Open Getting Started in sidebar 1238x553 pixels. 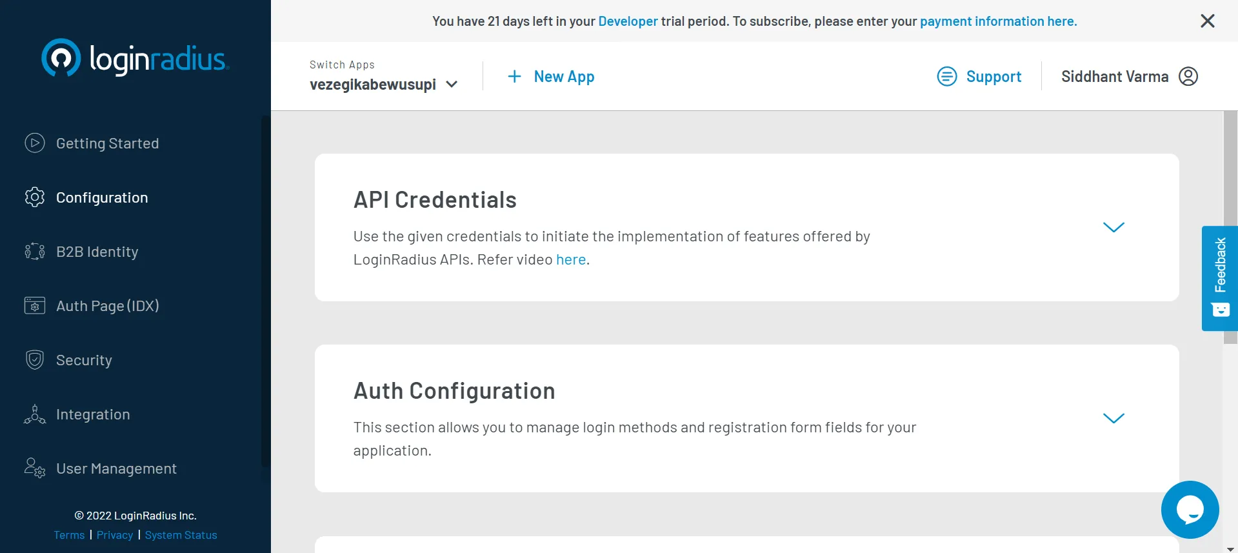coord(107,143)
